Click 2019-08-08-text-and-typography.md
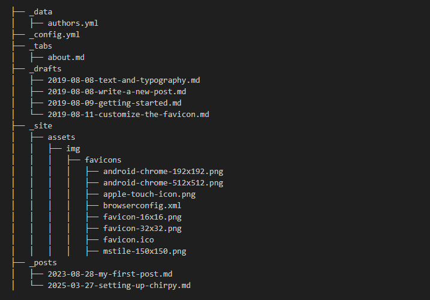Screen dimensions: 430x300 (x=124, y=80)
